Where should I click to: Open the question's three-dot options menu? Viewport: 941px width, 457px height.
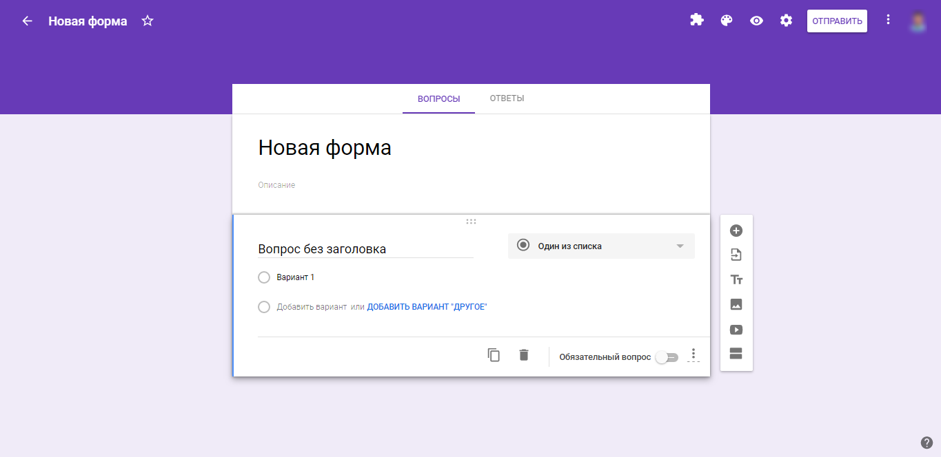[x=694, y=355]
